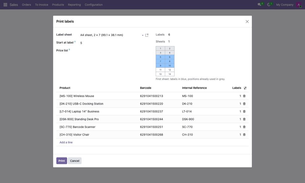Trash the Visitor Chair row
Screen dimensions: 305x183
[x=244, y=135]
